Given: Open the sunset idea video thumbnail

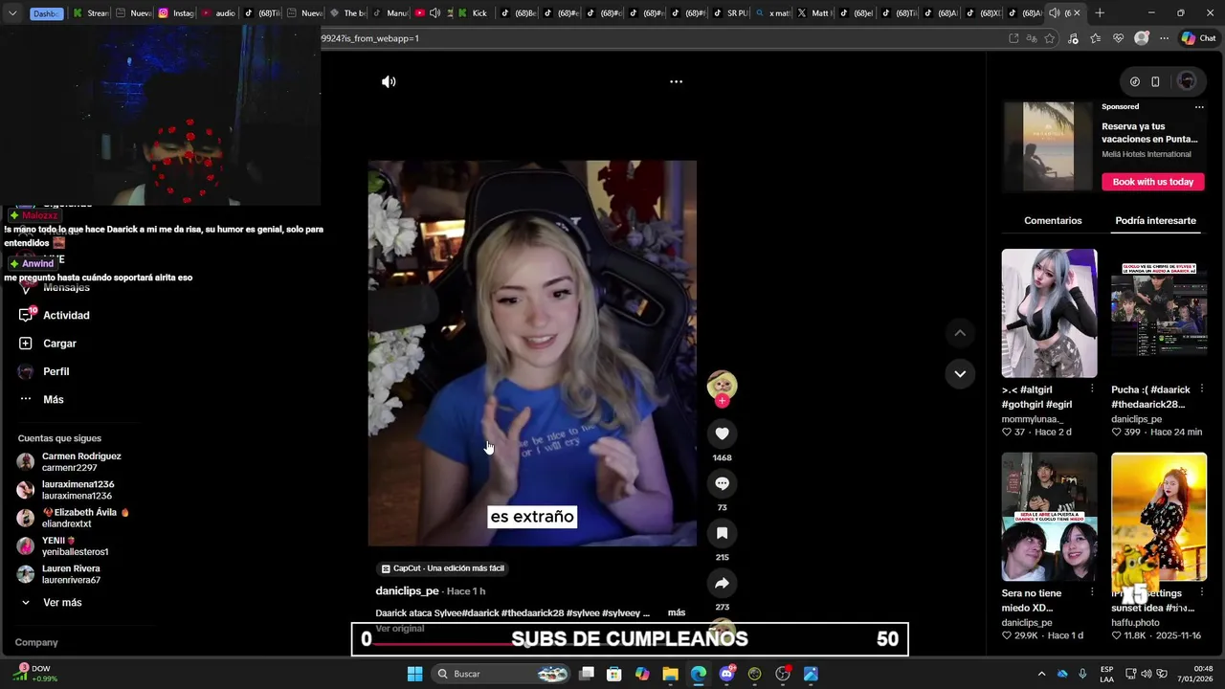Looking at the screenshot, I should [x=1159, y=517].
